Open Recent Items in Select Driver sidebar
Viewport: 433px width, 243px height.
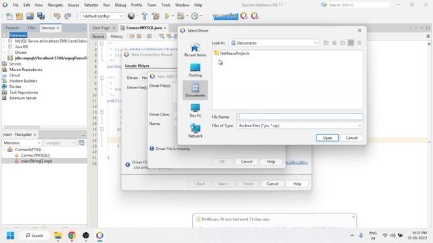point(196,50)
